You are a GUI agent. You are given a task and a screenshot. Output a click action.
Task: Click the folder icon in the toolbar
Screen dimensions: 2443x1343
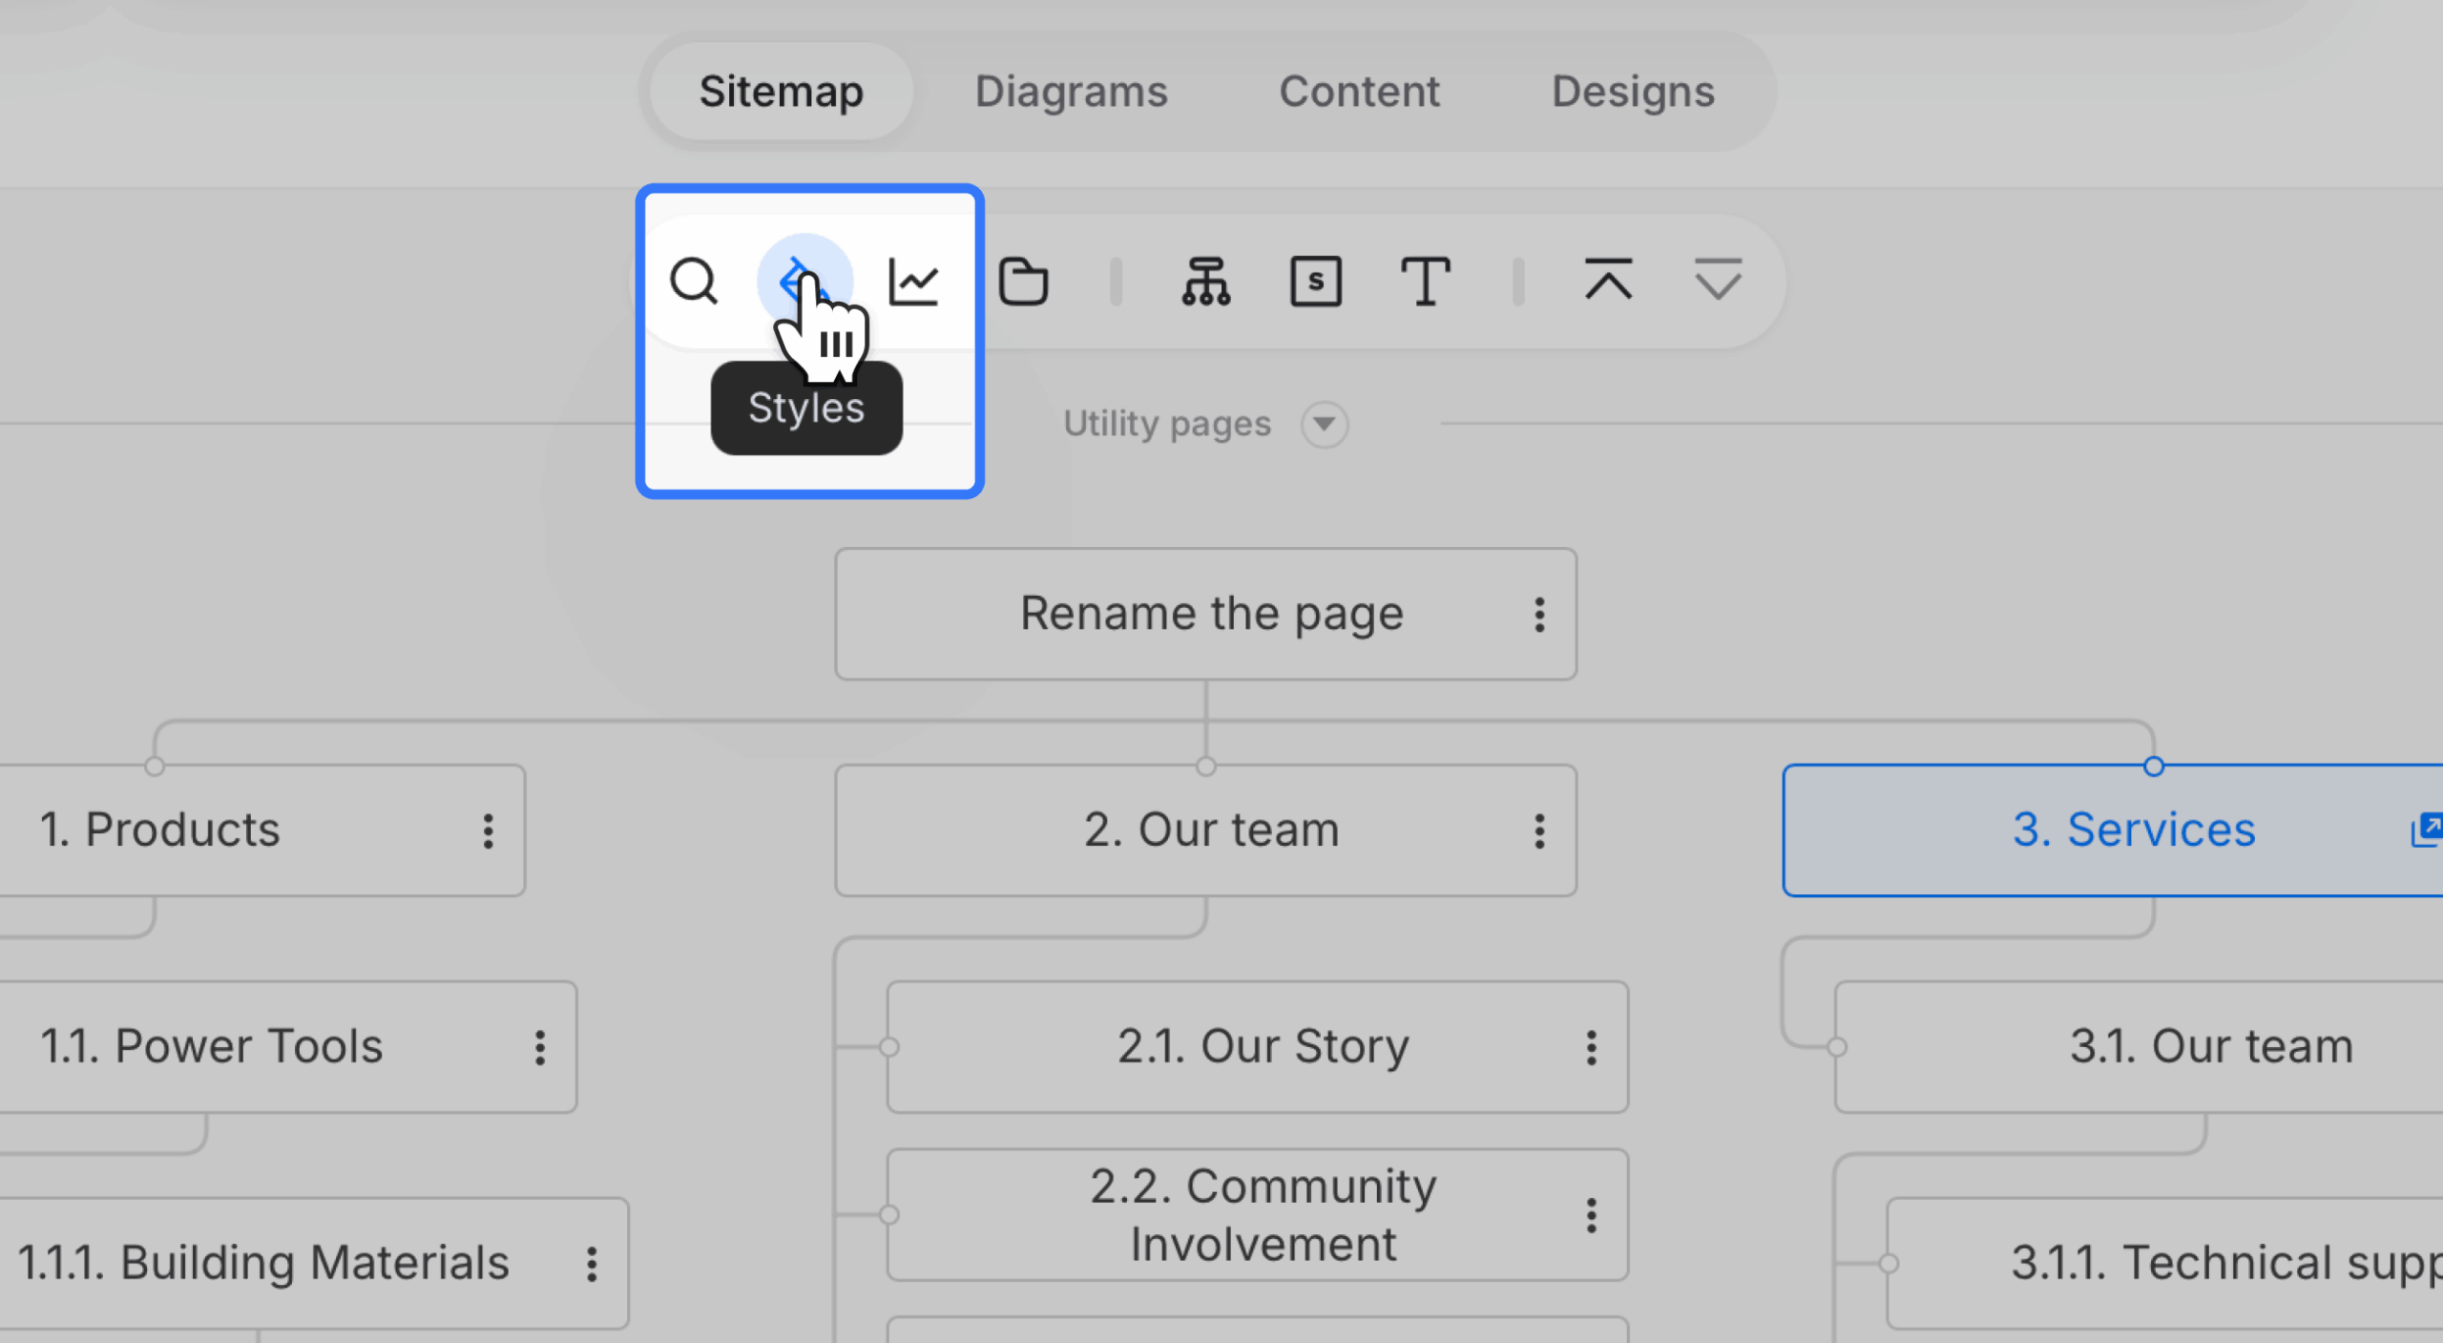pyautogui.click(x=1023, y=282)
